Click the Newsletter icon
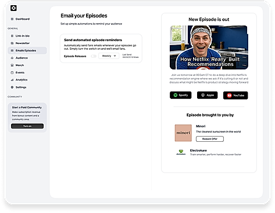Screen dimensions: 275x213 click(x=12, y=43)
